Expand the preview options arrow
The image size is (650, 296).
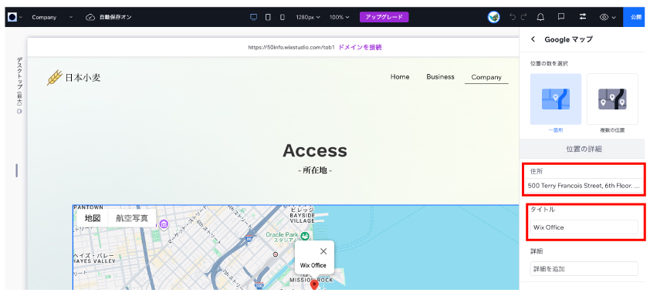tap(614, 18)
